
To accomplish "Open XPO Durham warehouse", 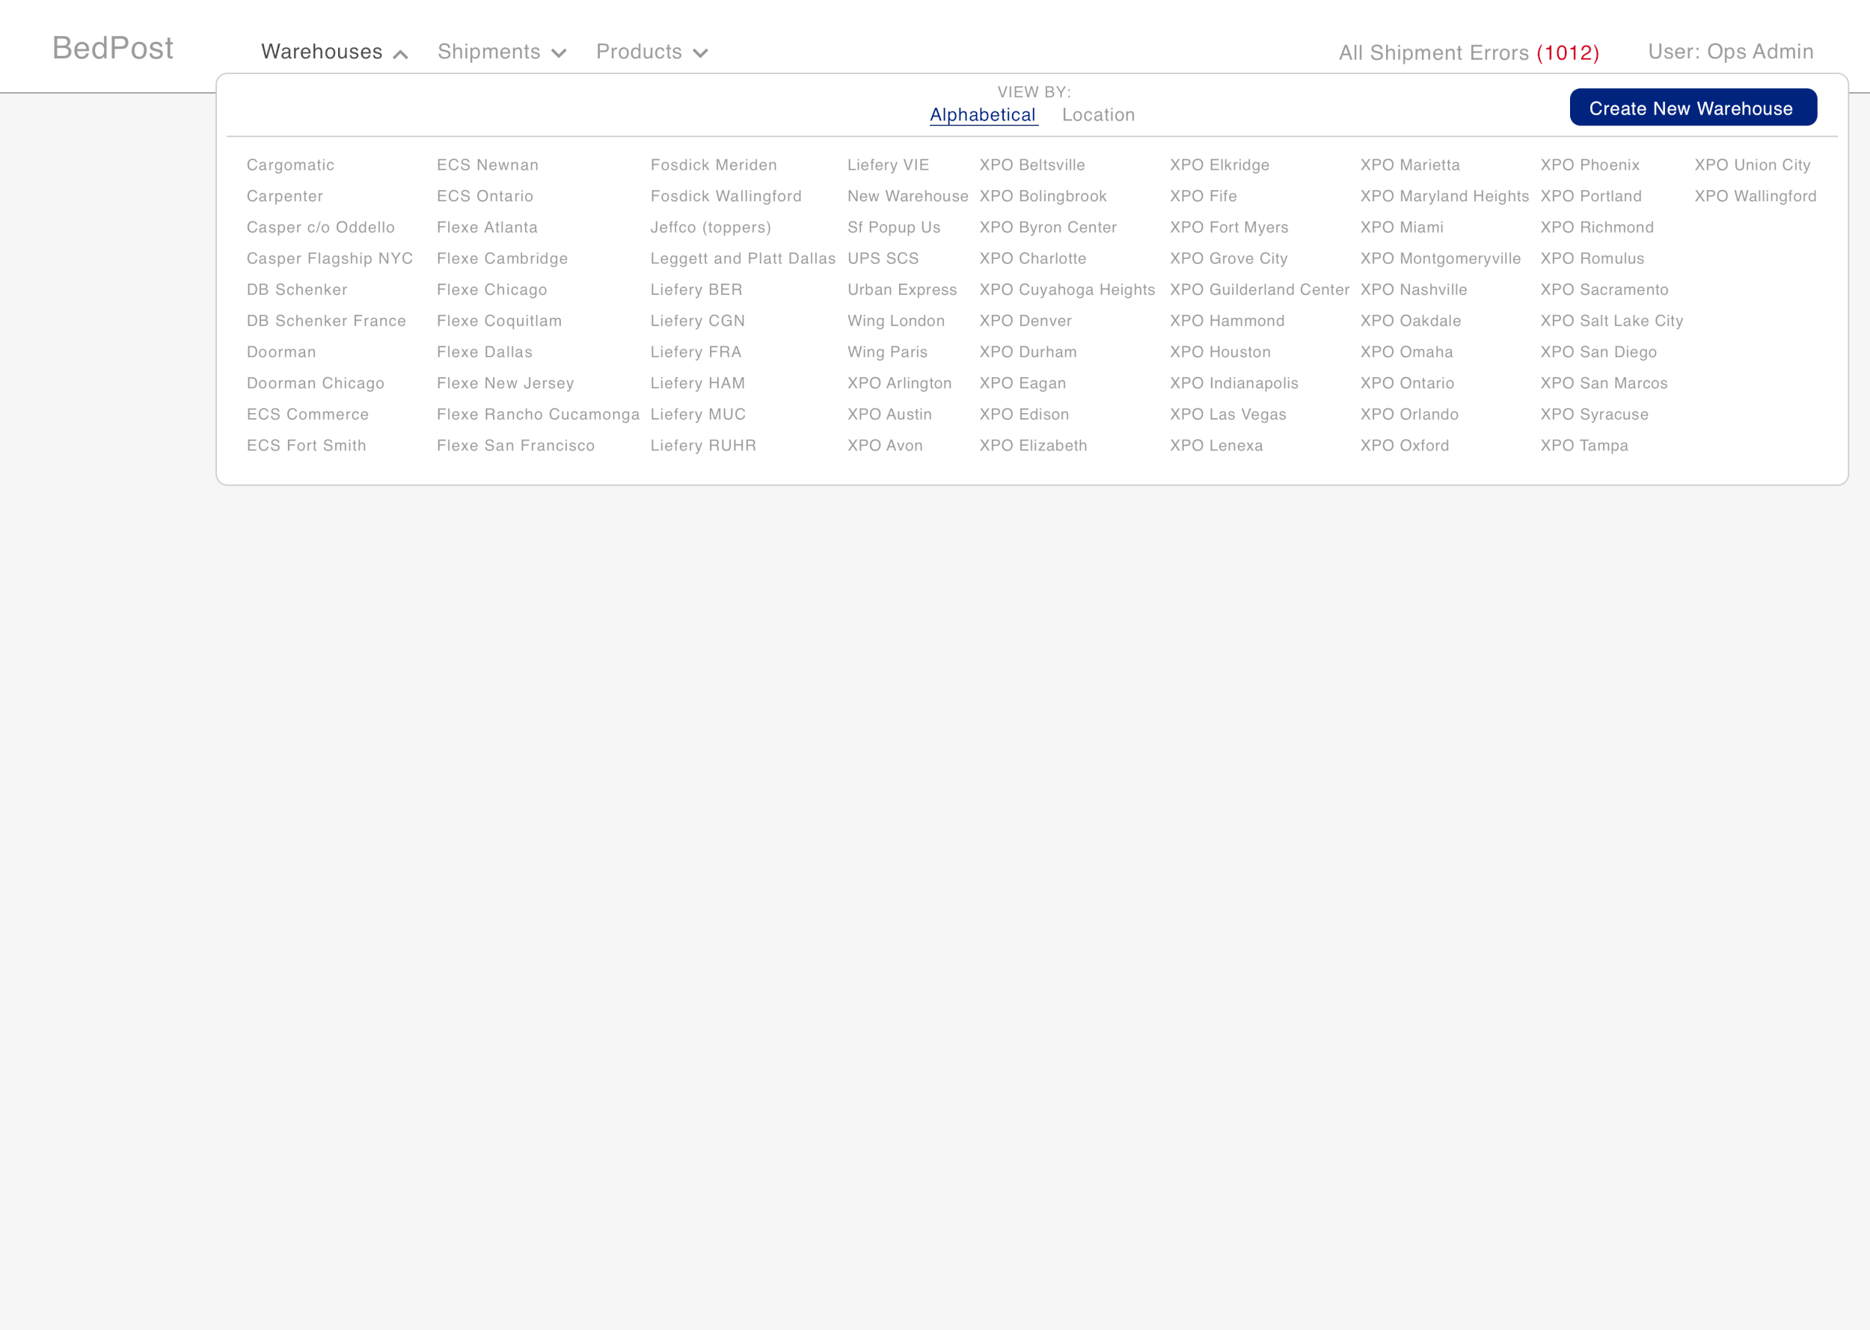I will (x=1028, y=352).
